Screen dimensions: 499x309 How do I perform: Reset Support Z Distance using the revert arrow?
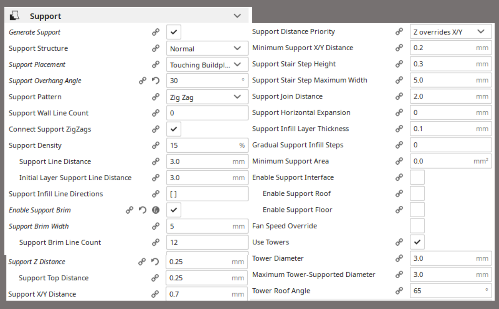tap(155, 262)
